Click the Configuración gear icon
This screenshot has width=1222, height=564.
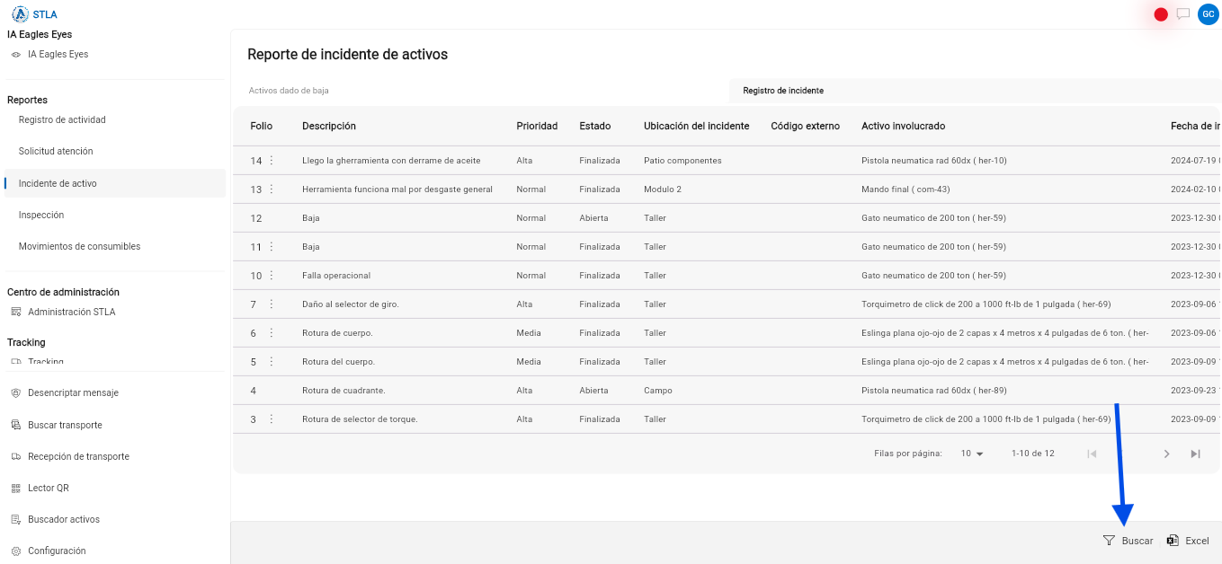[x=15, y=551]
